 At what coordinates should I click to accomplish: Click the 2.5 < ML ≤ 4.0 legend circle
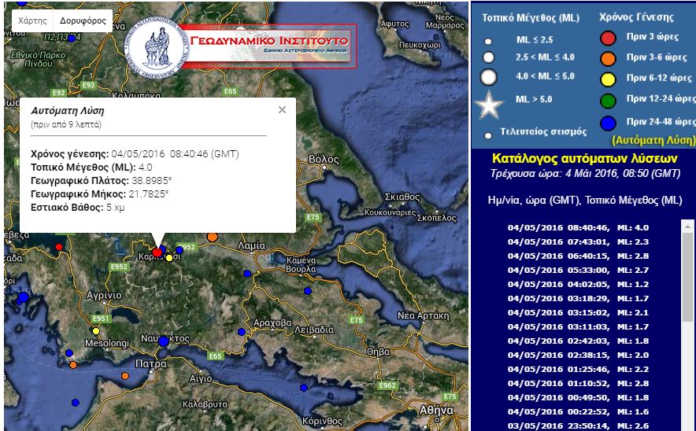tap(489, 57)
